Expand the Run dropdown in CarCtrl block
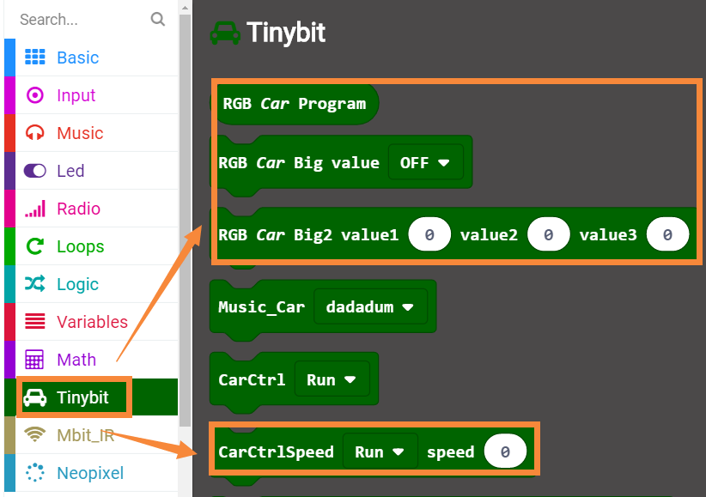This screenshot has height=497, width=706. tap(332, 379)
